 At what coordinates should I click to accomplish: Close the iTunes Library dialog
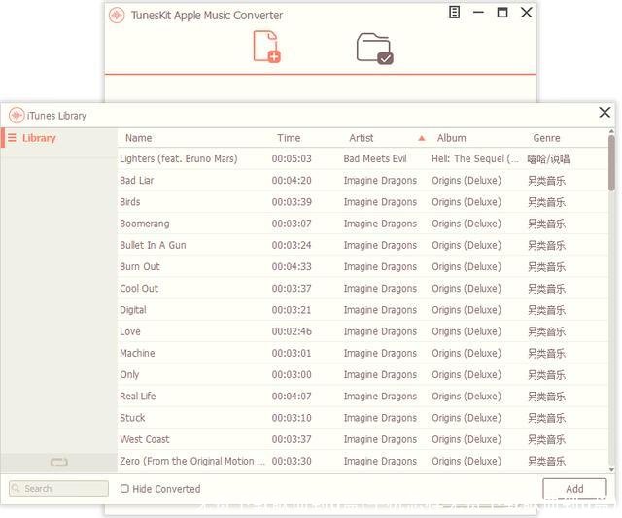pyautogui.click(x=605, y=113)
